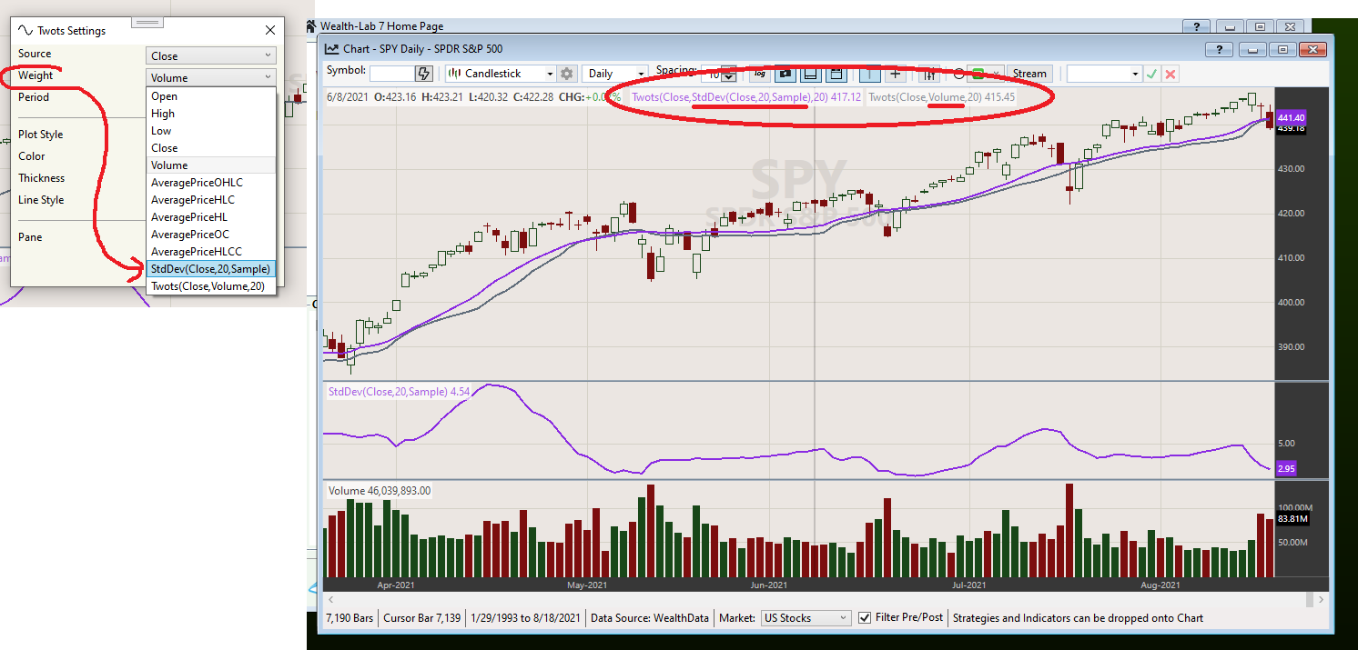Enable the crosshair cursor plus icon

click(x=896, y=74)
